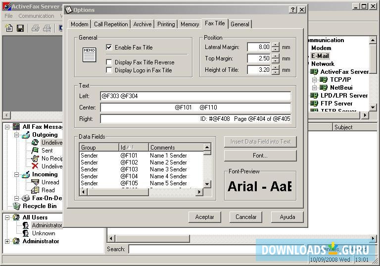Click the Save floppy disk toolbar icon
Screen dimensions: 380x266
tap(20, 28)
